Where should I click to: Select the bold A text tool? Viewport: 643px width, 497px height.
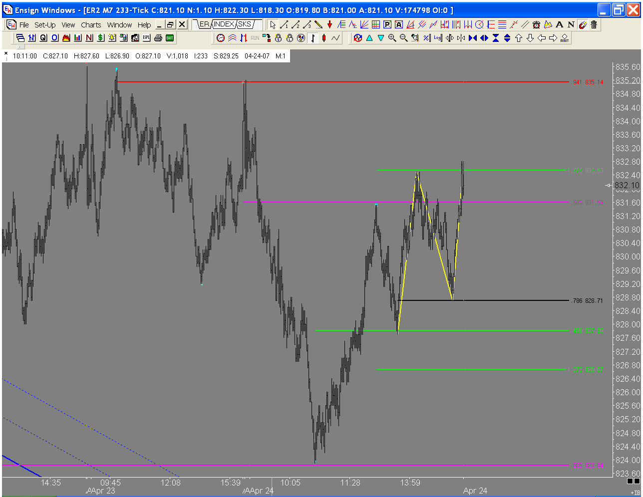559,24
